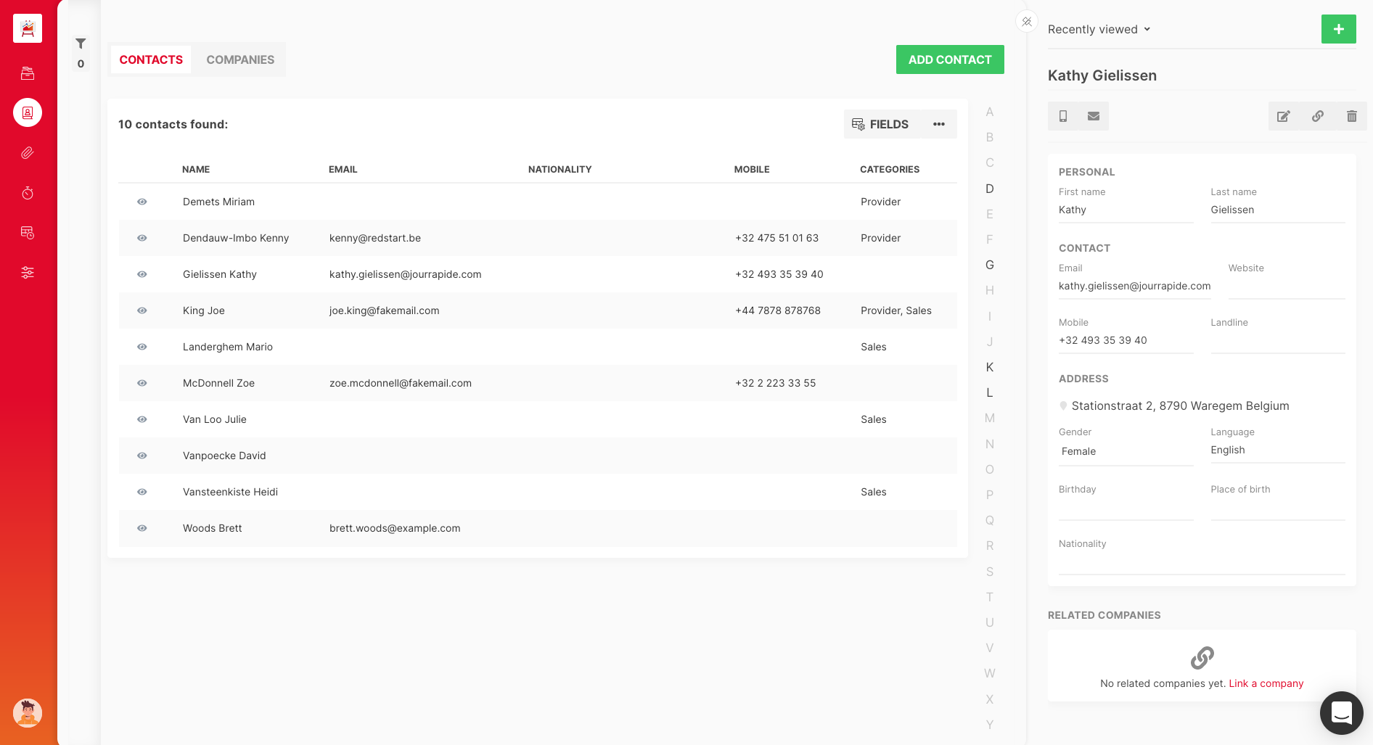This screenshot has width=1373, height=745.
Task: Click the timer icon in the sidebar
Action: 28,193
